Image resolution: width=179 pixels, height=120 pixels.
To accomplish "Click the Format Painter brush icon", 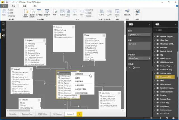I will click(9, 16).
